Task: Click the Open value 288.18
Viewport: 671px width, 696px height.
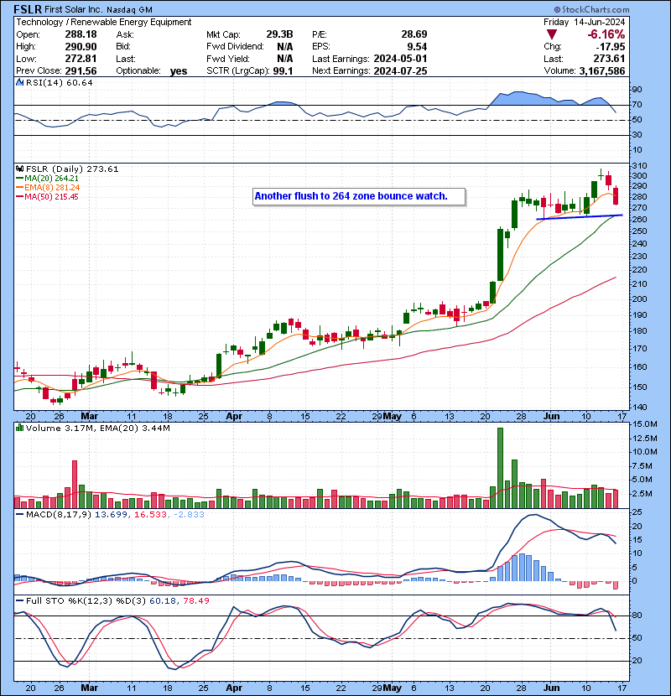Action: [x=81, y=34]
